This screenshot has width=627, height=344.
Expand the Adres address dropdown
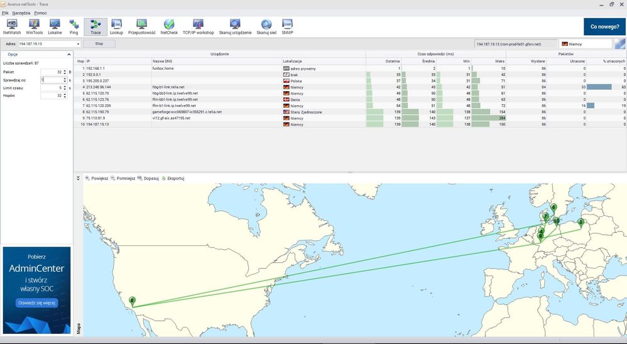(78, 44)
